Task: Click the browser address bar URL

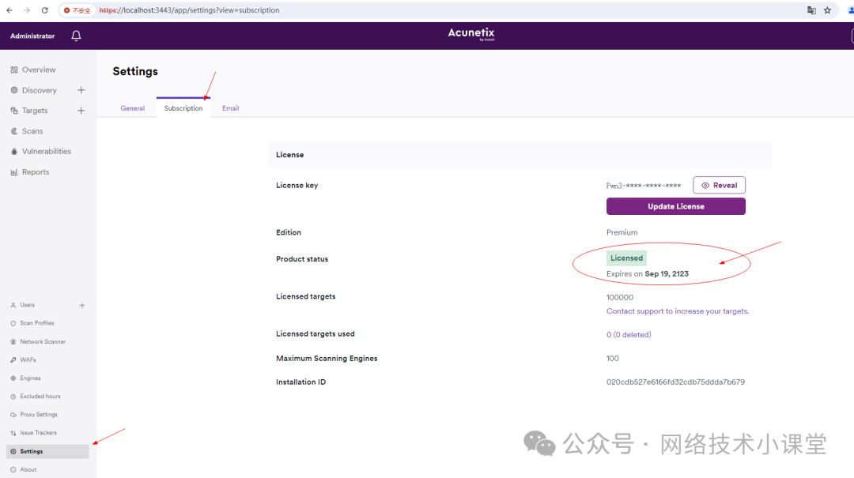Action: click(189, 10)
